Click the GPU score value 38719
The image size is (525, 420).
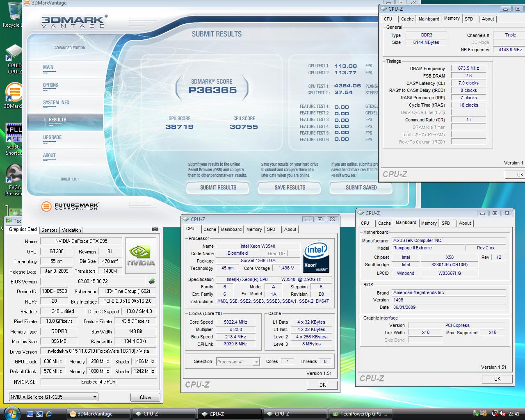(179, 127)
